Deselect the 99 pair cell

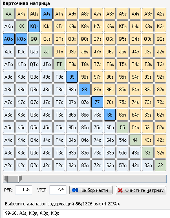click(x=72, y=77)
